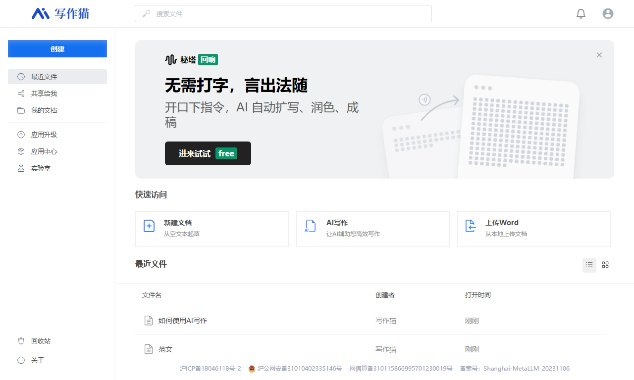Image resolution: width=634 pixels, height=380 pixels.
Task: Open the AI写作 quick access card
Action: pos(373,229)
